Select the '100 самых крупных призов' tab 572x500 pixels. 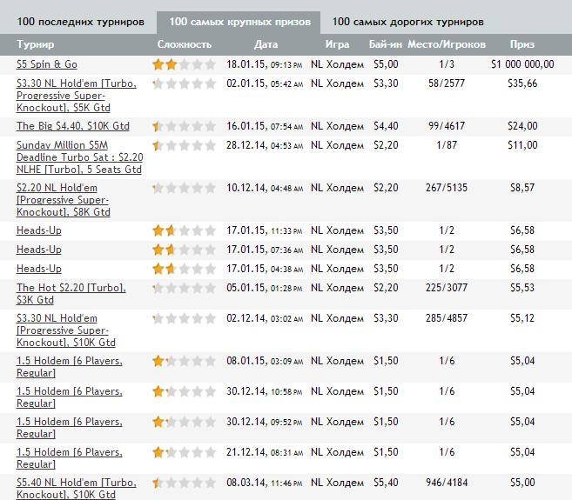coord(239,22)
